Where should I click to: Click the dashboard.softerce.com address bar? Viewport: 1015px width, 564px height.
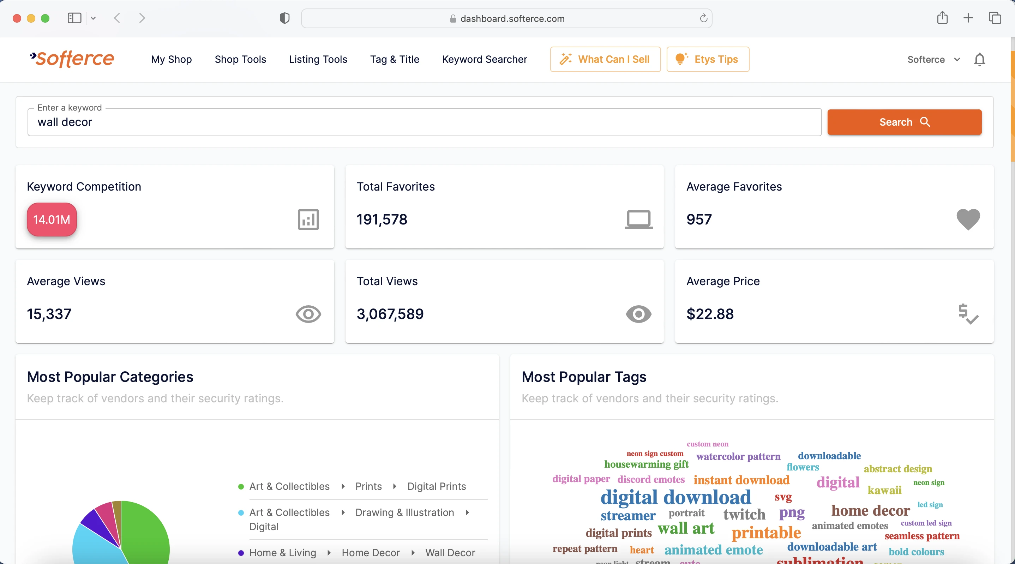point(506,18)
